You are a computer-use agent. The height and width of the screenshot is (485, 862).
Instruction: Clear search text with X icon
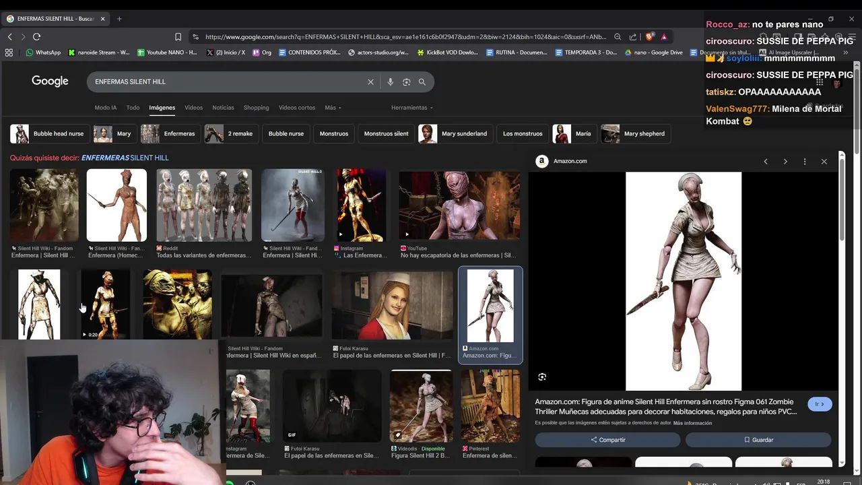click(x=370, y=82)
